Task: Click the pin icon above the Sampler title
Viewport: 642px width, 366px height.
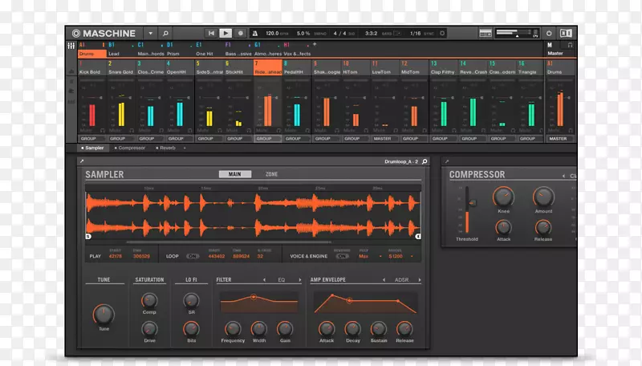Action: coord(82,161)
